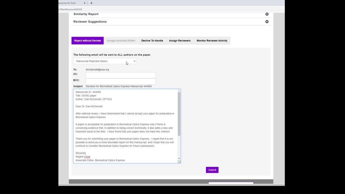Click the subject line text
The width and height of the screenshot is (345, 194).
tap(119, 86)
